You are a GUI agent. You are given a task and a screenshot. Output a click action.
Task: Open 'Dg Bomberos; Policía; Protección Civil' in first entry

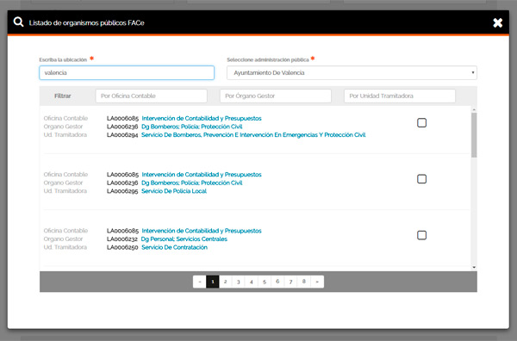pos(191,127)
